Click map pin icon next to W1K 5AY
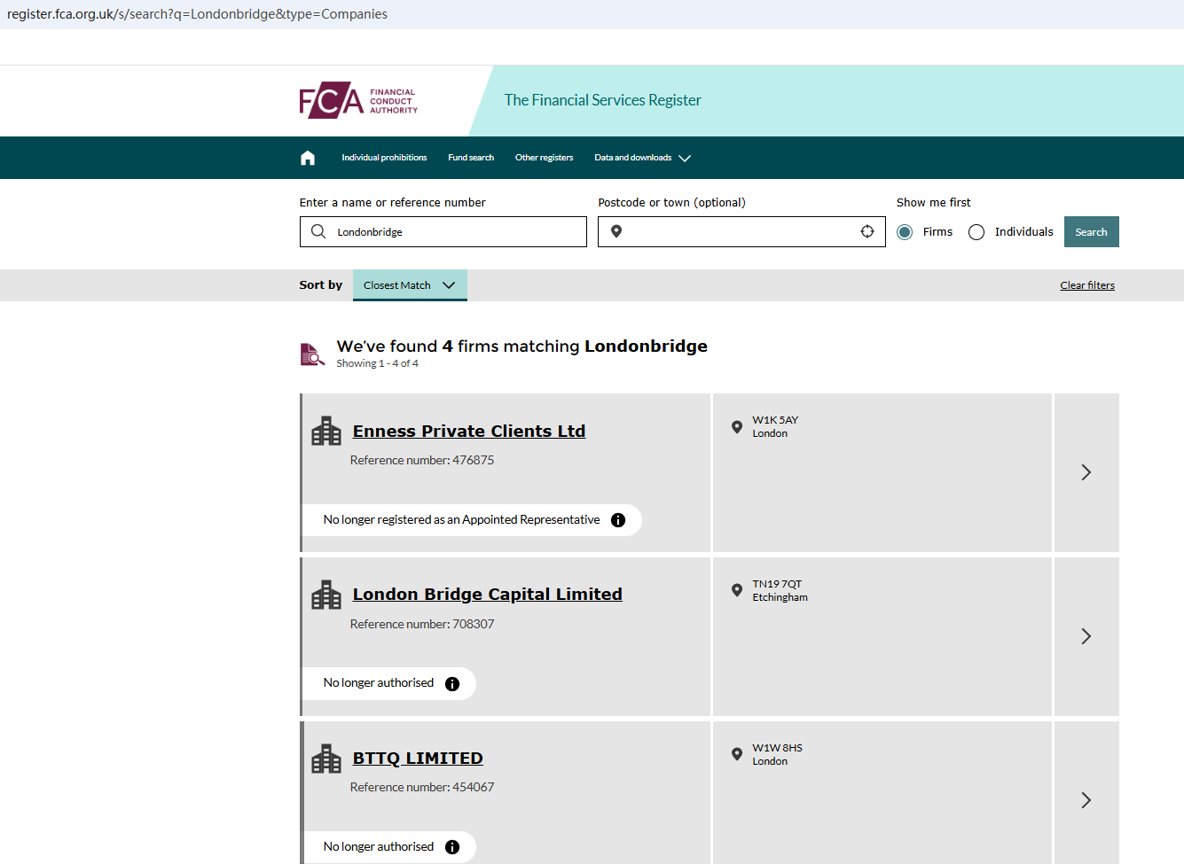1184x864 pixels. coord(737,427)
